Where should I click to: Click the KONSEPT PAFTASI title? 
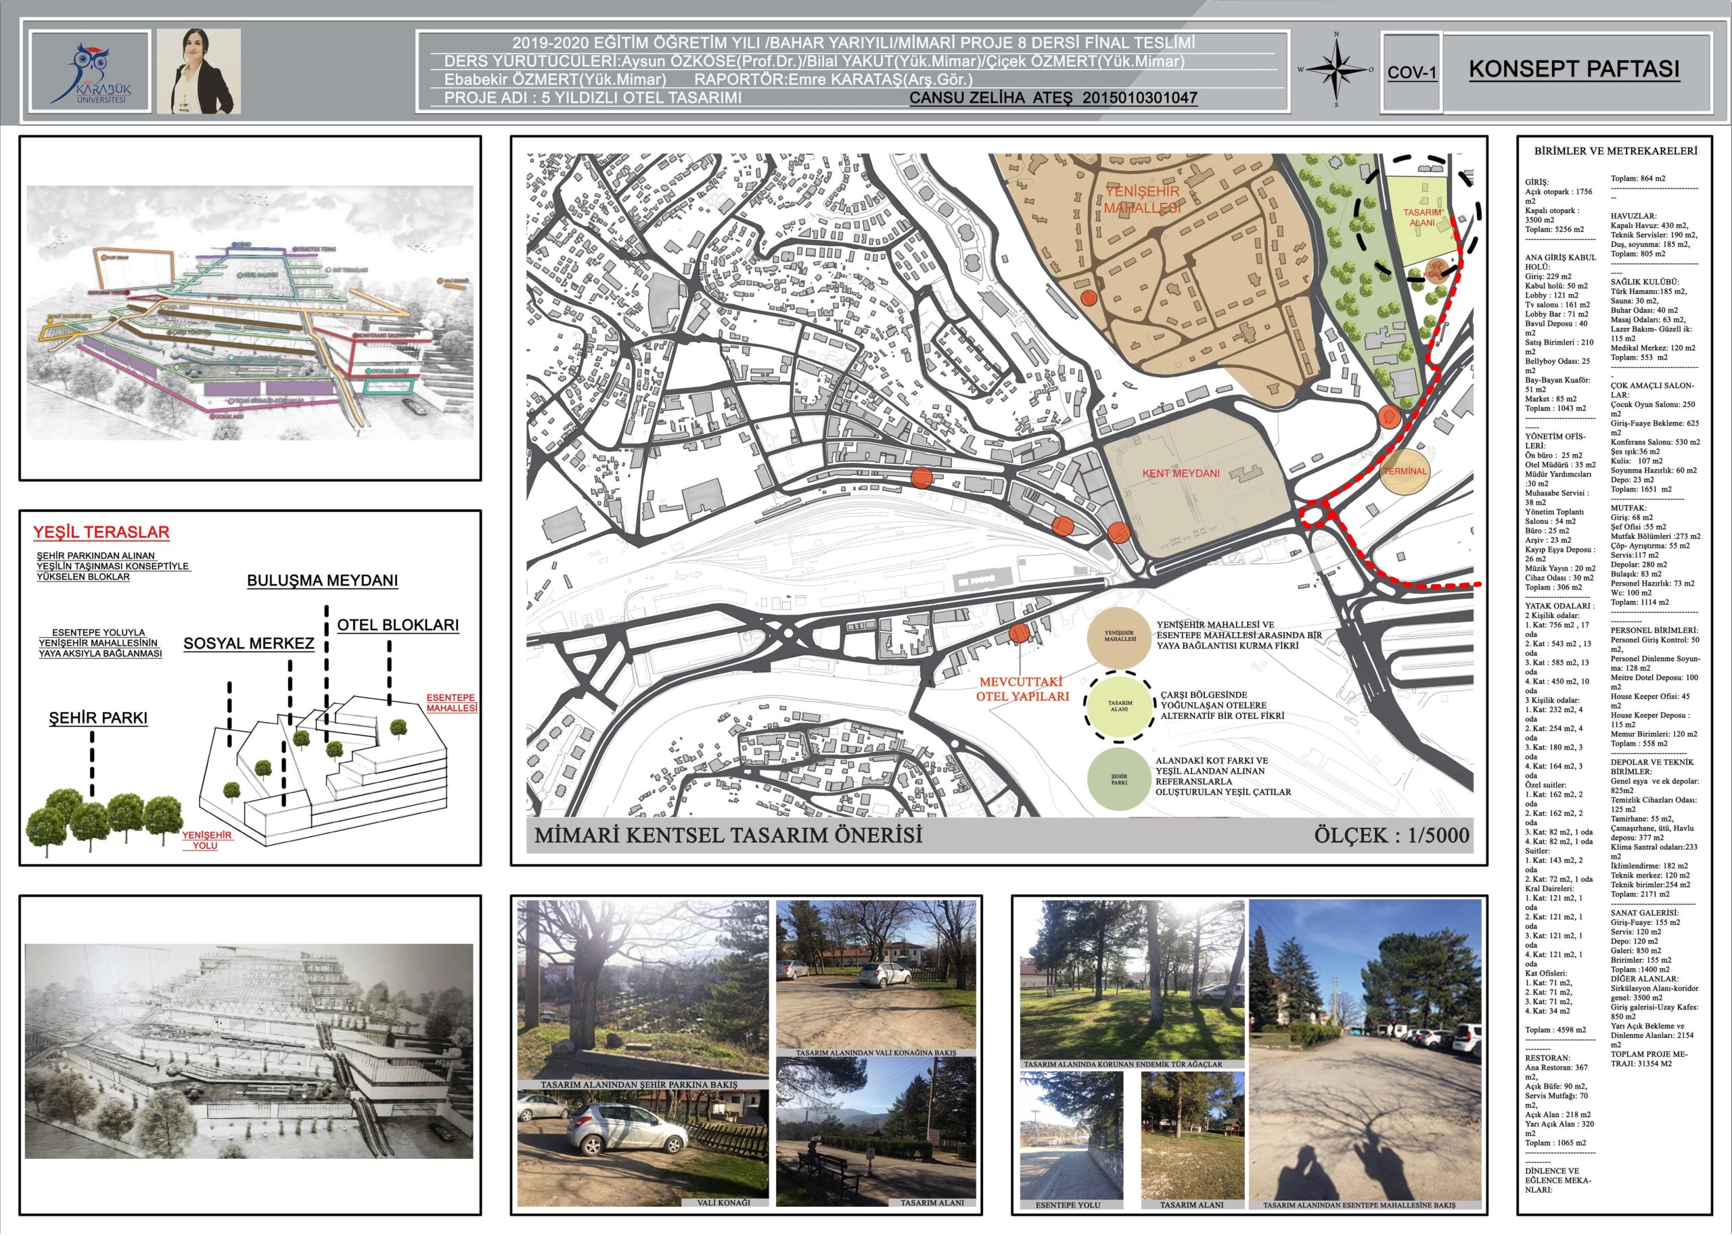click(1574, 69)
